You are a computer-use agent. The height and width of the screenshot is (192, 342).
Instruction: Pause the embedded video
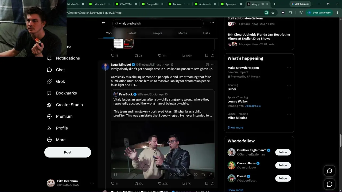tap(115, 175)
